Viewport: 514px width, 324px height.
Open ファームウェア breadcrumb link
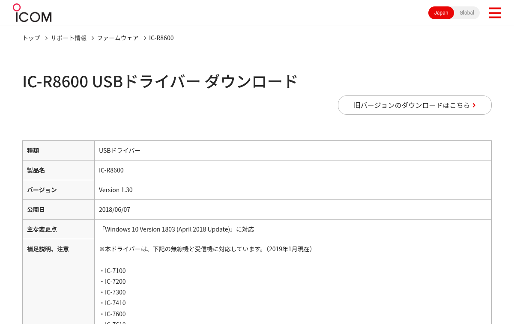pos(118,38)
